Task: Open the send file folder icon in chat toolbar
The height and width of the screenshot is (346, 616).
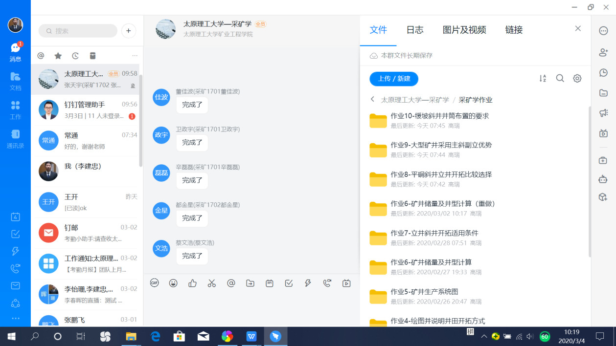Action: click(250, 283)
